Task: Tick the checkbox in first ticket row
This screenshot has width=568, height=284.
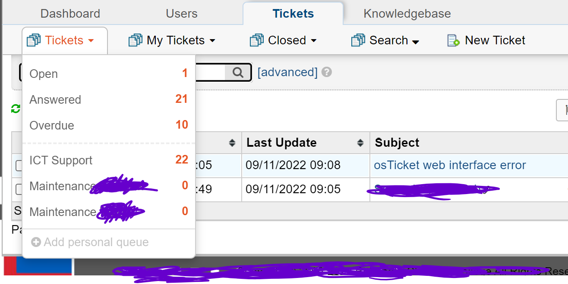Action: pos(19,166)
